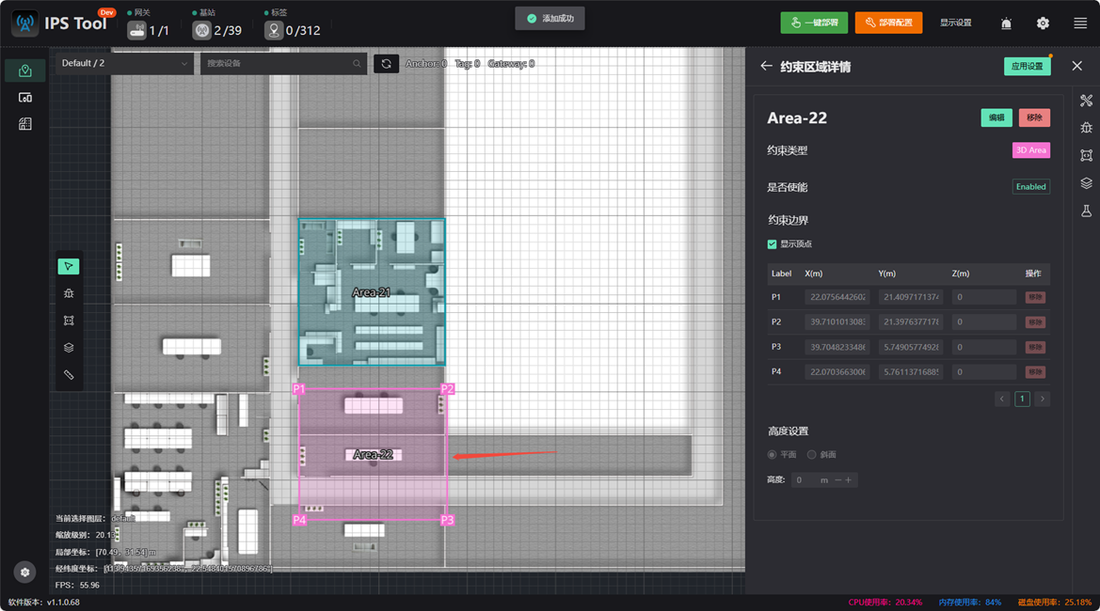This screenshot has width=1100, height=611.
Task: Click the device search input box
Action: tap(282, 63)
